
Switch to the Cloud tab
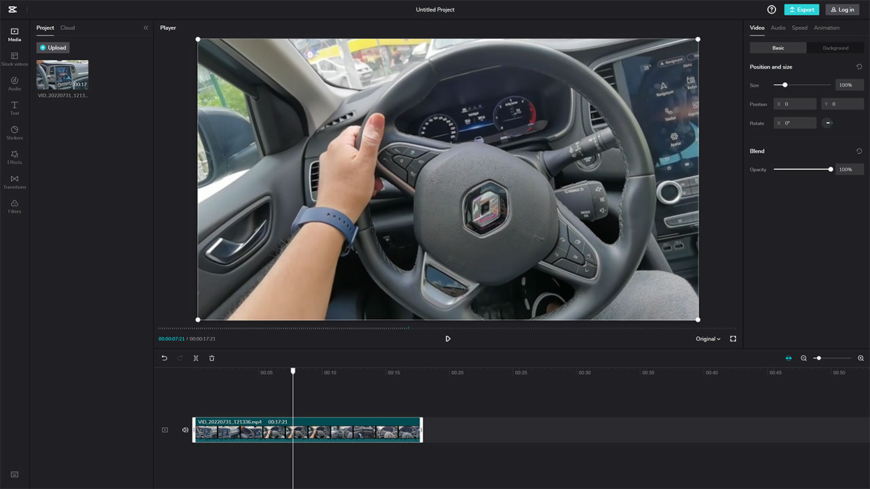[x=67, y=28]
